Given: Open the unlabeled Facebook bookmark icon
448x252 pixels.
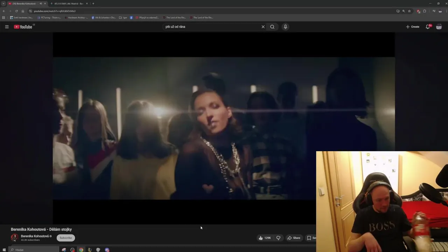Looking at the screenshot, I should pos(131,17).
